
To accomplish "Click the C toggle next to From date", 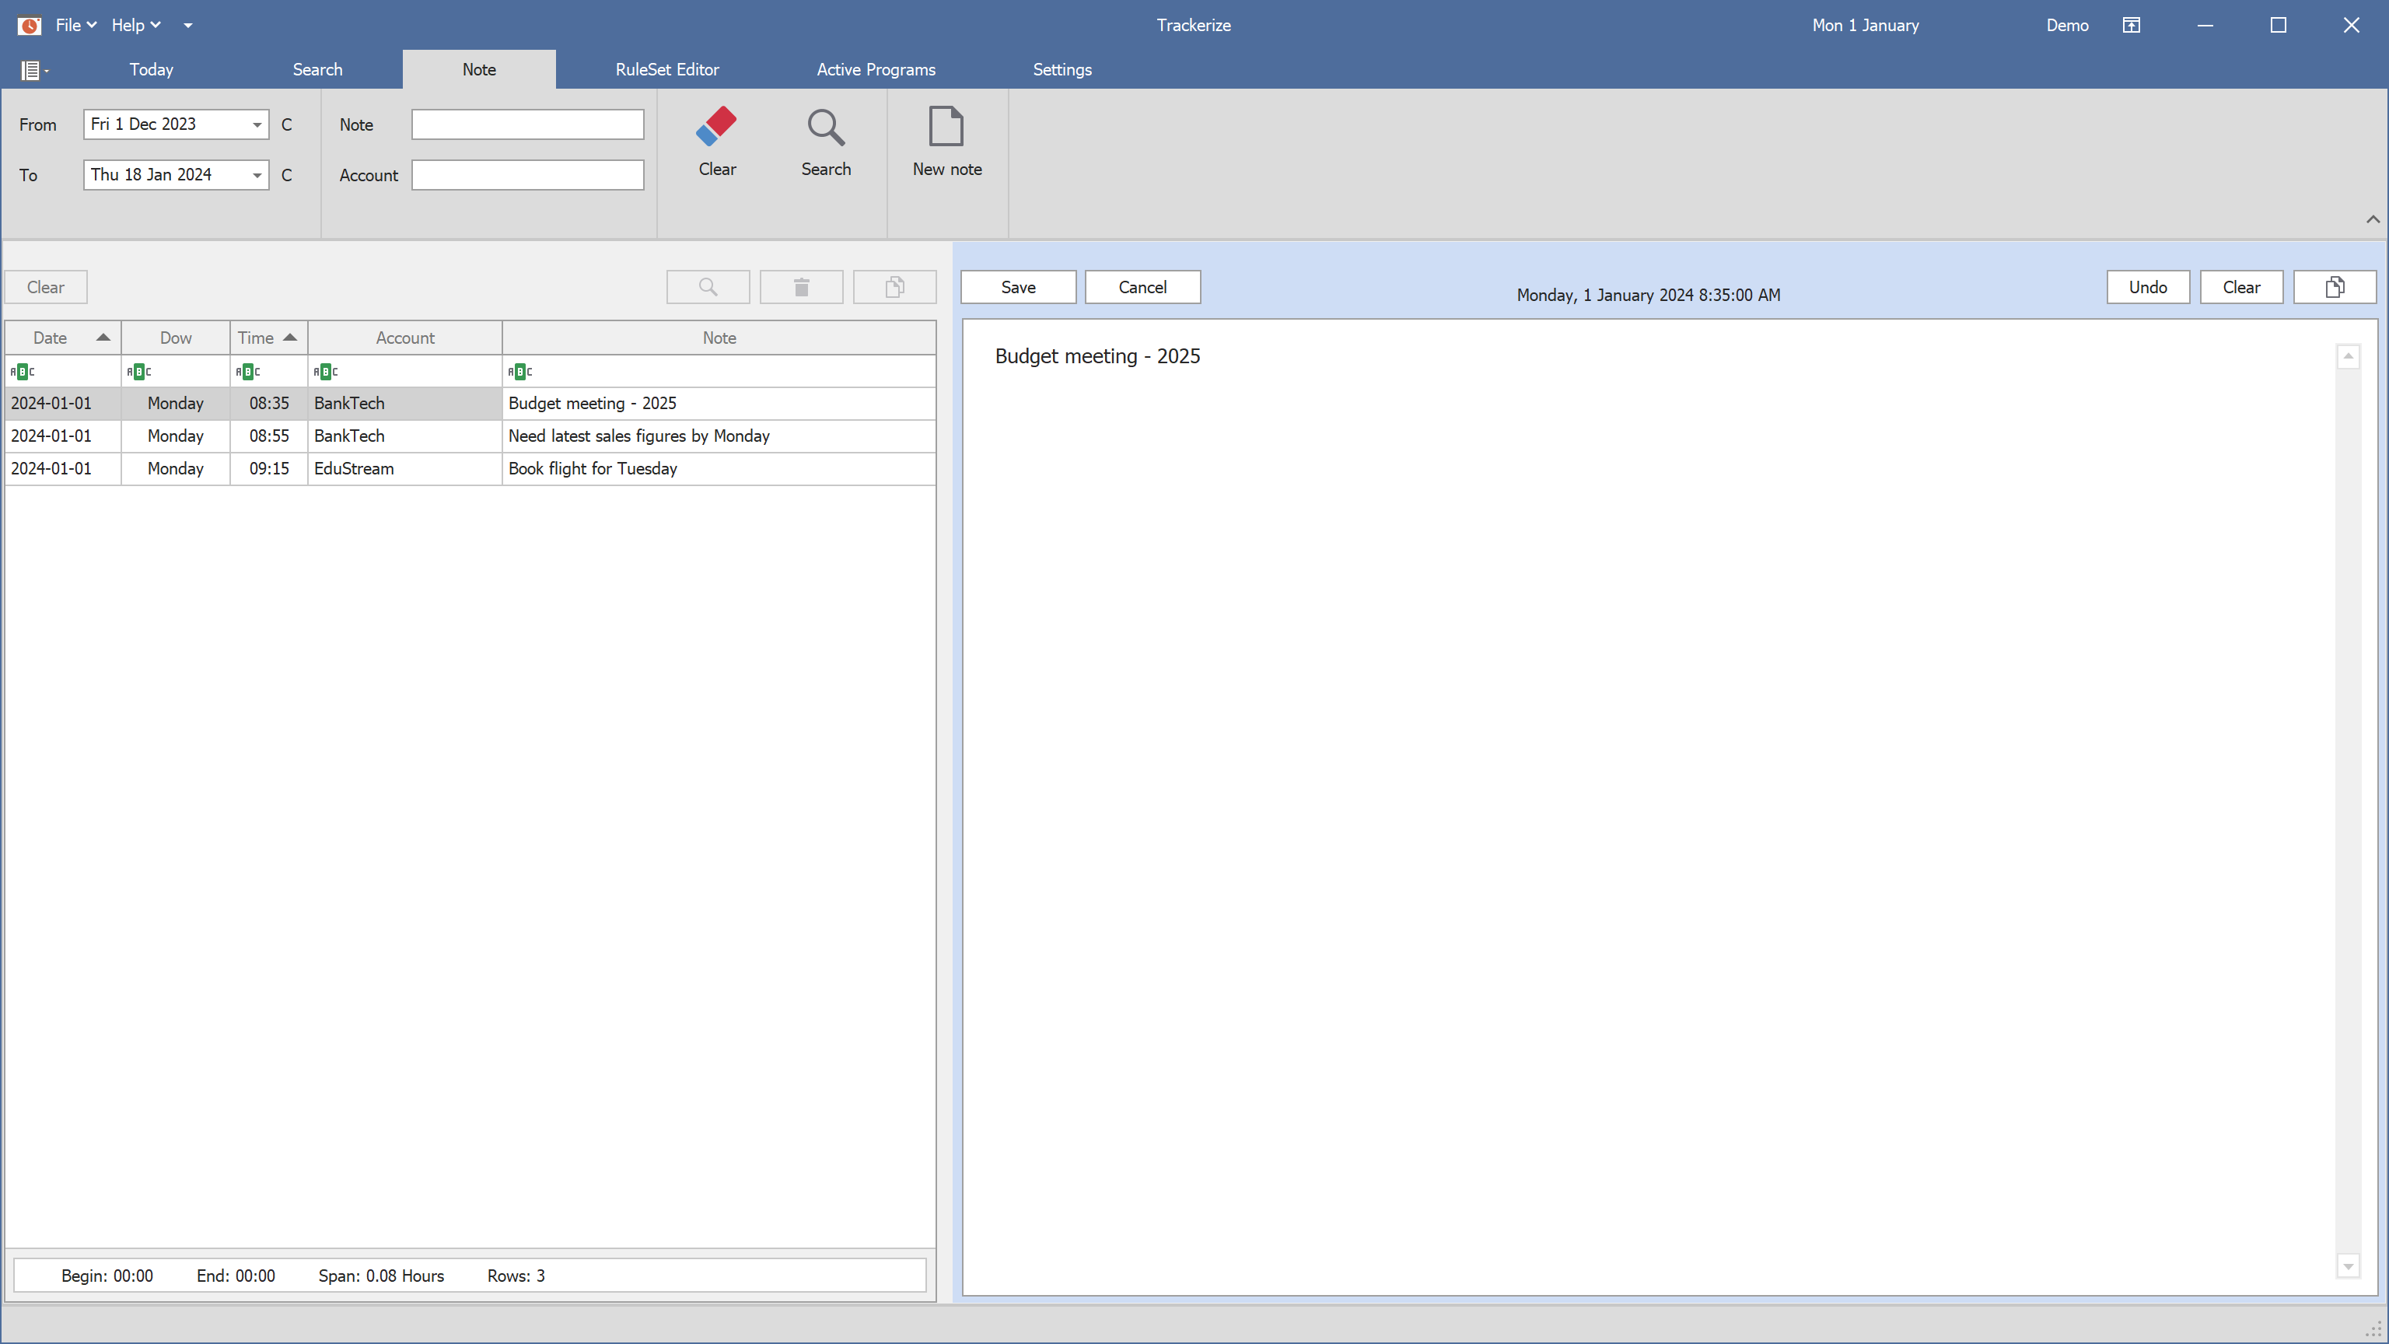I will point(285,123).
